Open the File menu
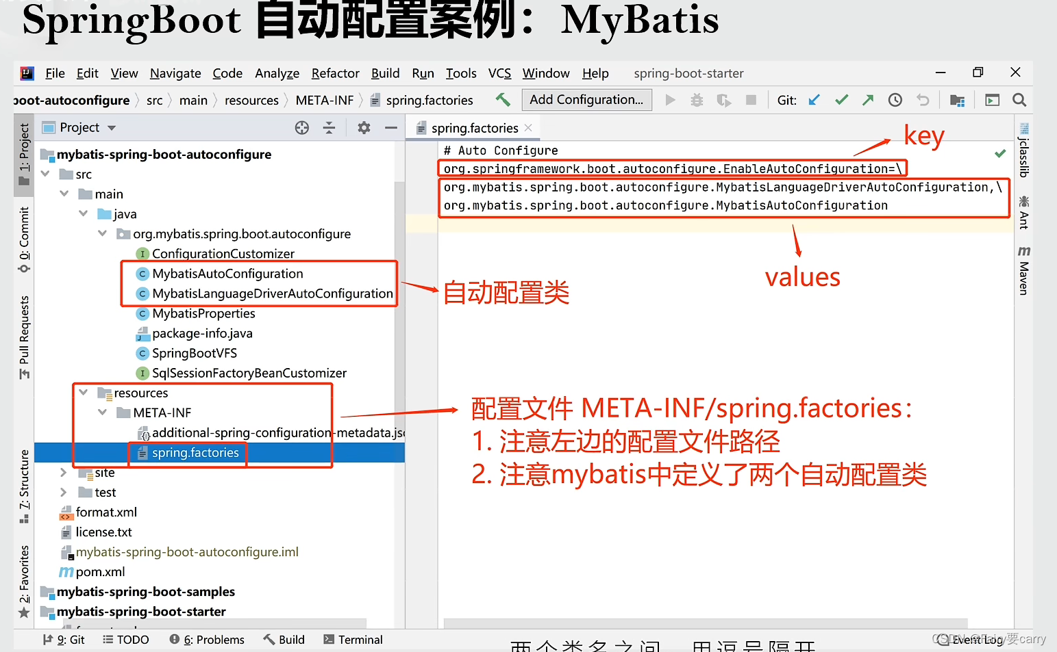The width and height of the screenshot is (1057, 652). (55, 73)
